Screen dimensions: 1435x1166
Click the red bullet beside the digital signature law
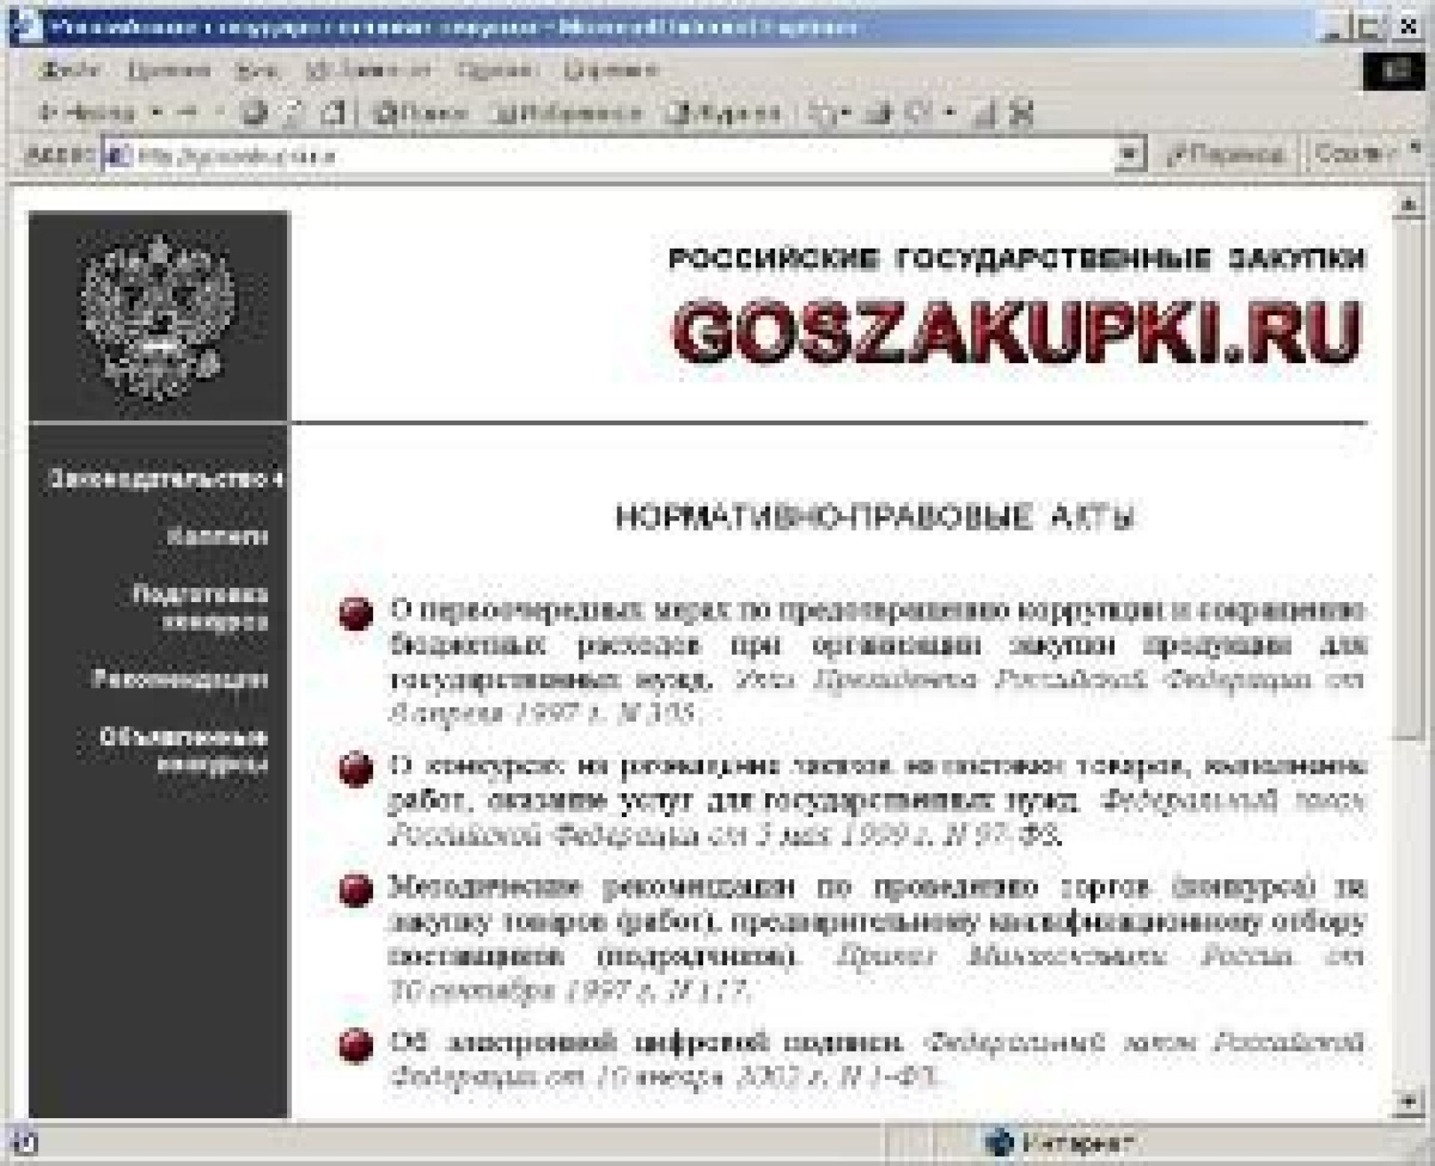point(356,1045)
